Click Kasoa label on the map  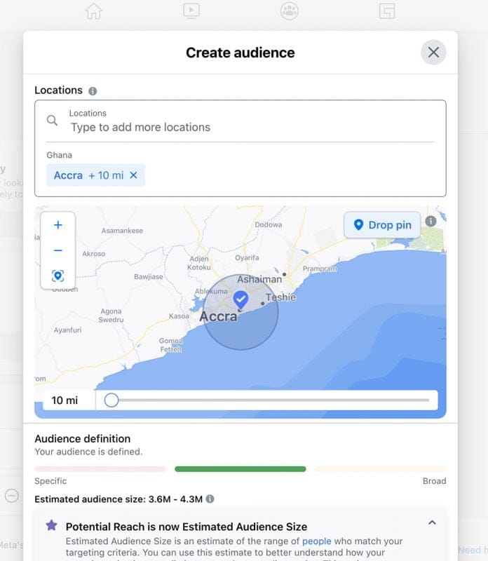(x=179, y=316)
